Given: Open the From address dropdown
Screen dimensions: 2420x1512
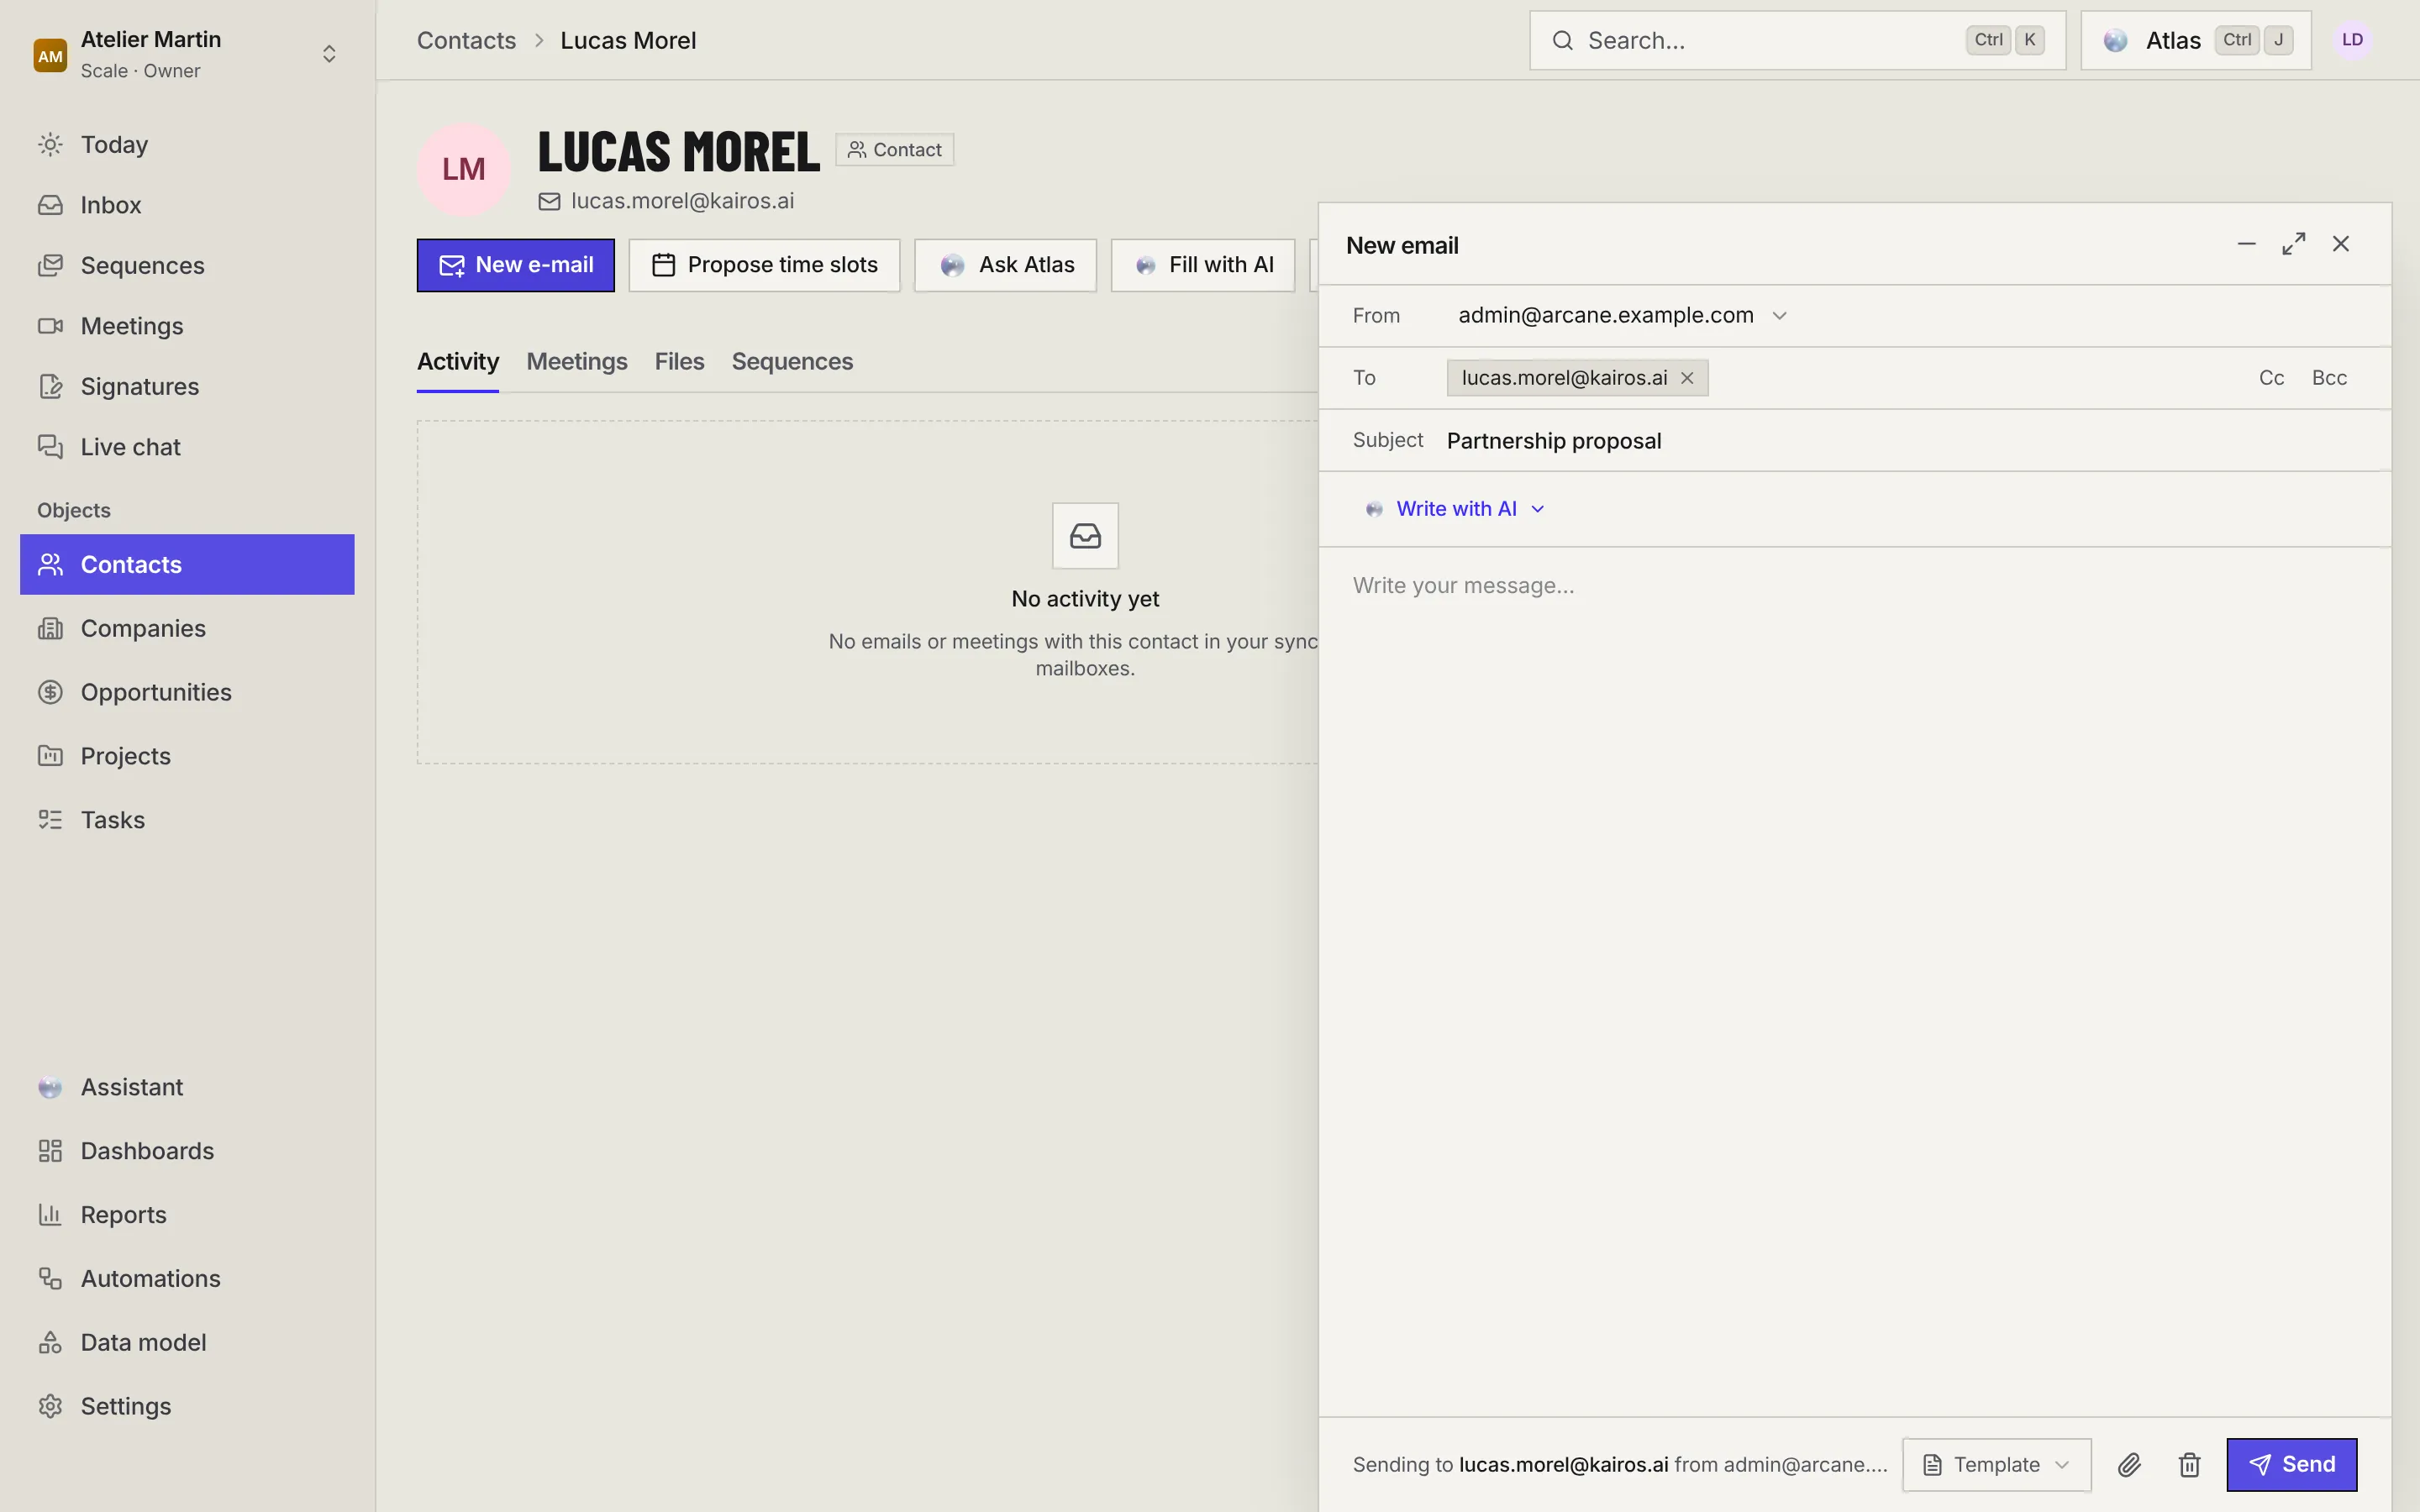Looking at the screenshot, I should point(1622,316).
